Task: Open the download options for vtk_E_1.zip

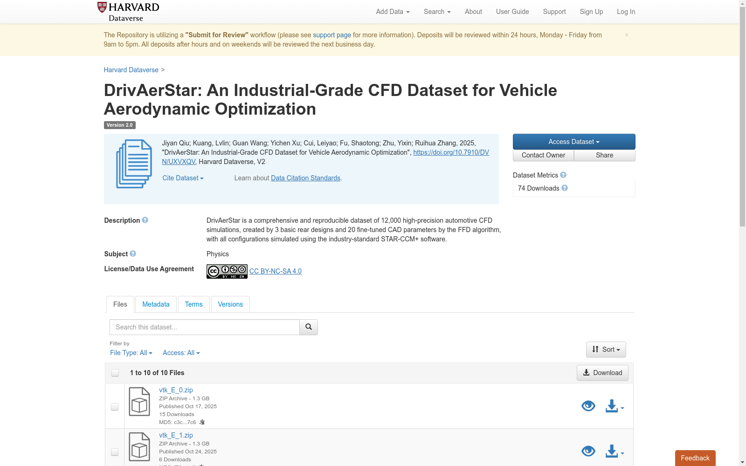Action: coord(615,452)
